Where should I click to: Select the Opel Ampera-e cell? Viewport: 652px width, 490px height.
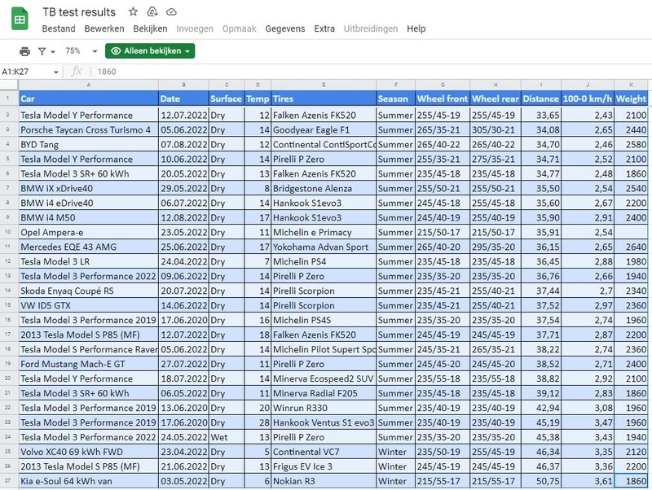tap(89, 232)
